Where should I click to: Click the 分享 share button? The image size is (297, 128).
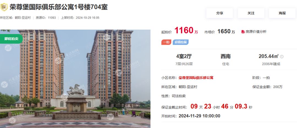tap(219, 13)
